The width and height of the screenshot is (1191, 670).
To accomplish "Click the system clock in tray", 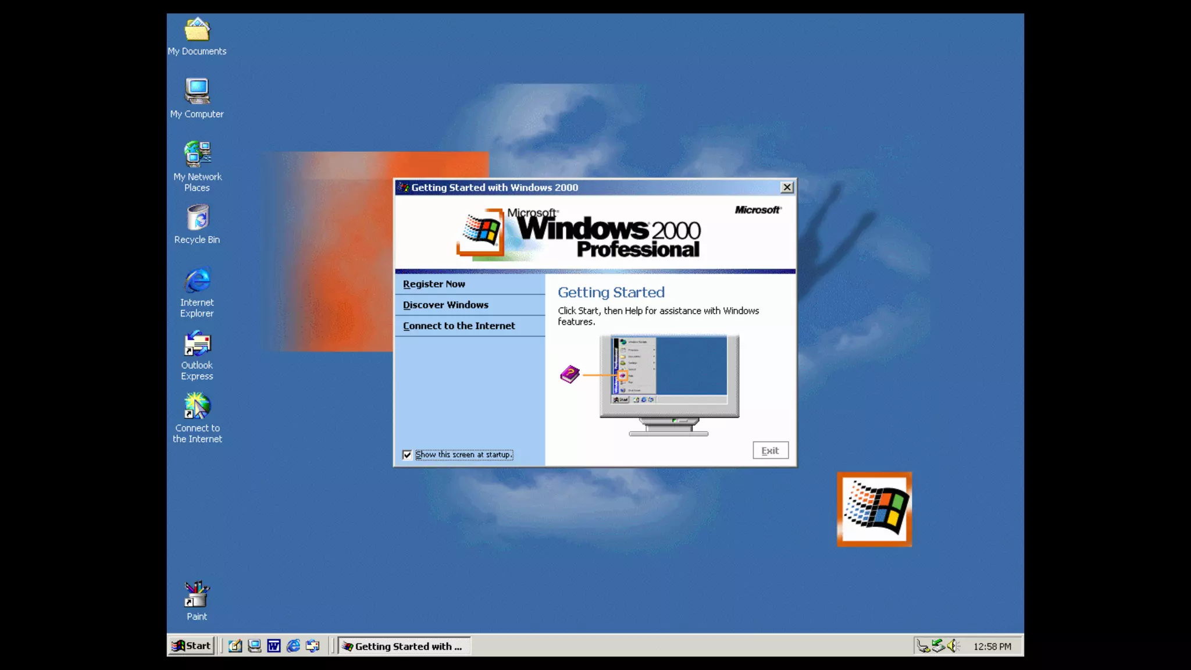I will point(992,646).
